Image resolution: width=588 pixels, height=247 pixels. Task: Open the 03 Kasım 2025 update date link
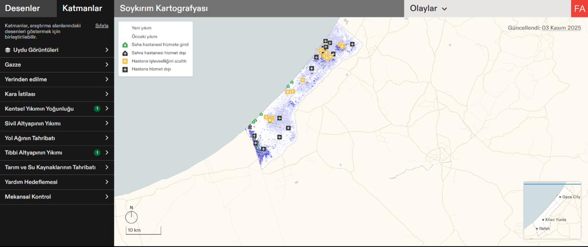pyautogui.click(x=561, y=28)
